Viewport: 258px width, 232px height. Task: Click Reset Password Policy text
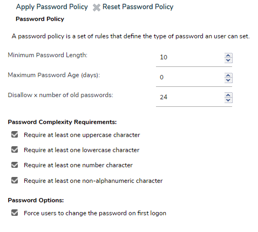pos(138,7)
